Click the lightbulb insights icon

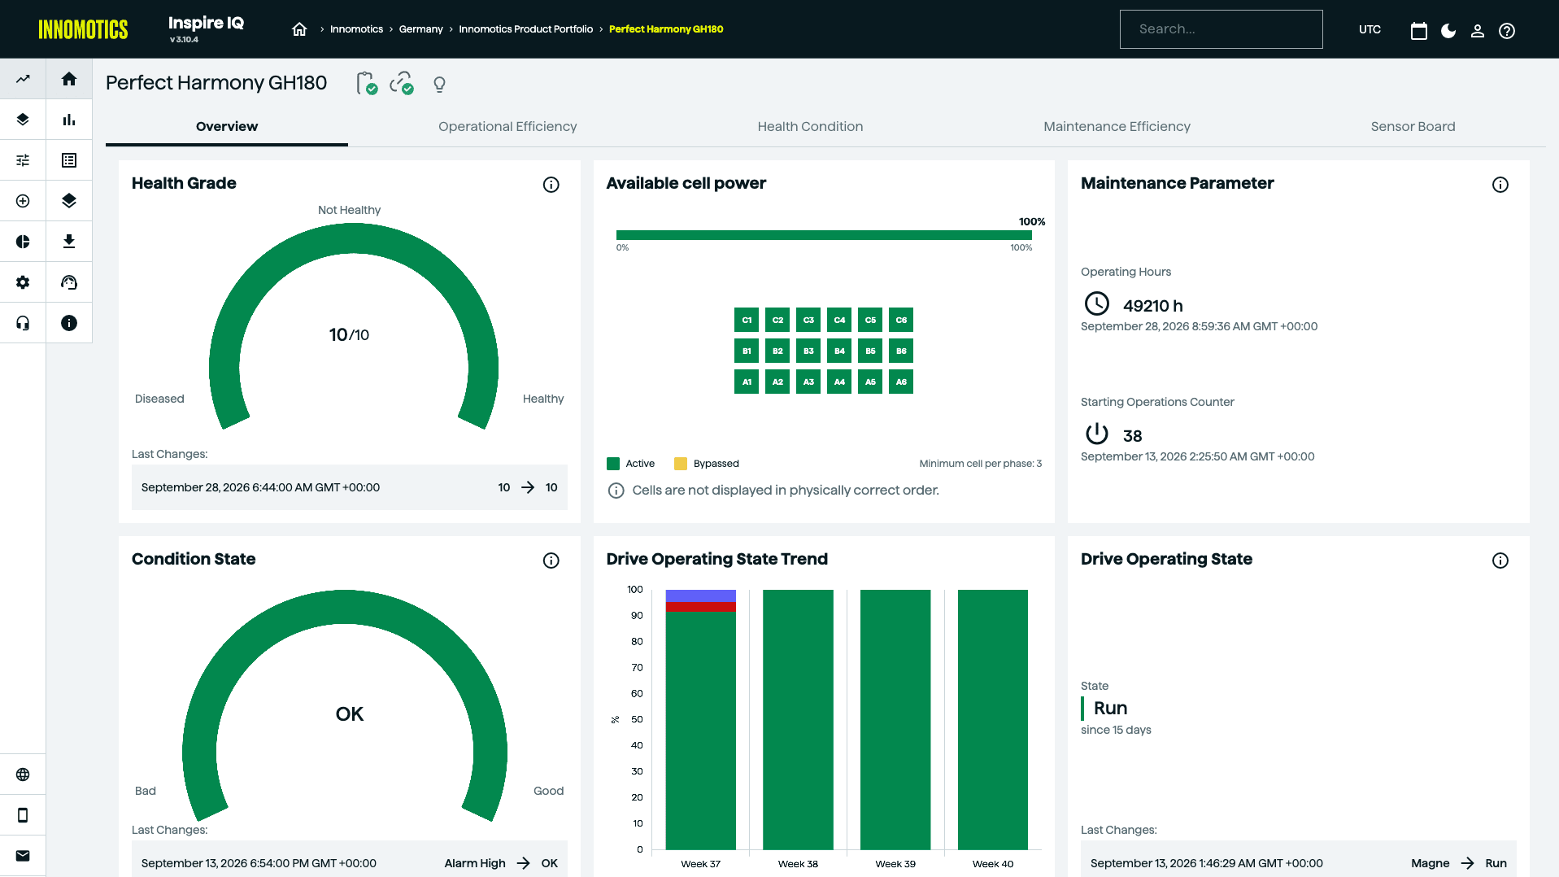[x=439, y=84]
